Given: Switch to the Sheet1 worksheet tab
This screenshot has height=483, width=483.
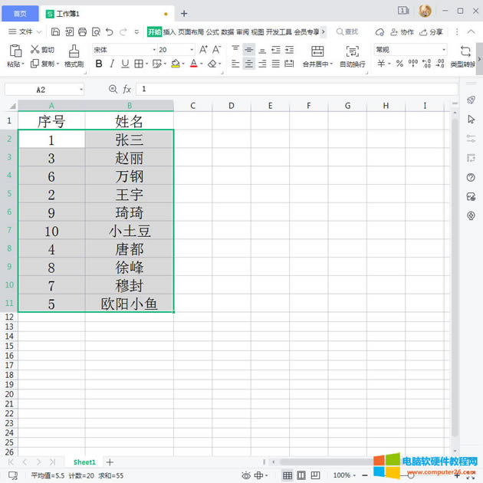Looking at the screenshot, I should (84, 462).
